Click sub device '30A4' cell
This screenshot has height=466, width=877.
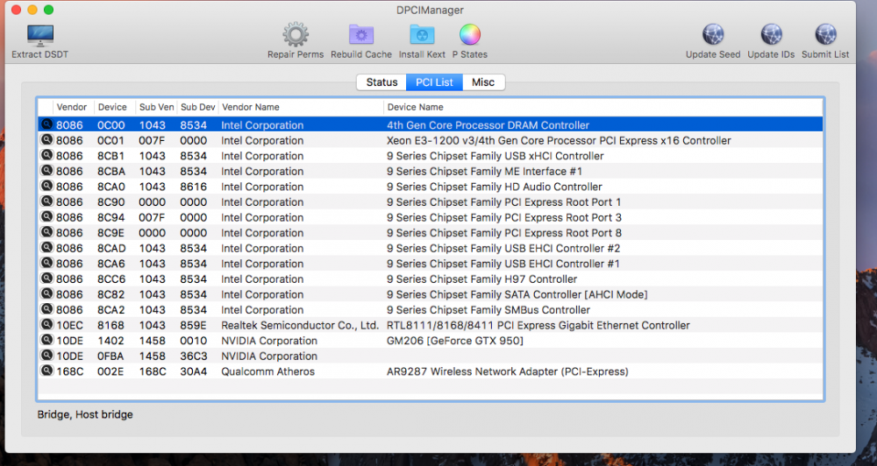click(194, 371)
